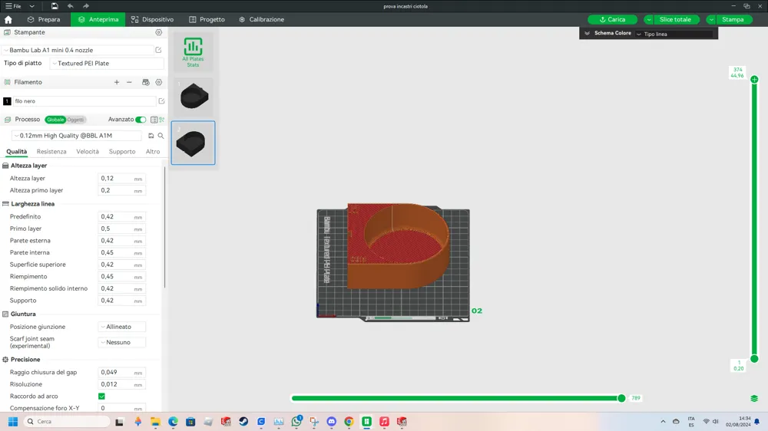The height and width of the screenshot is (431, 768).
Task: Click the Carica button
Action: (612, 20)
